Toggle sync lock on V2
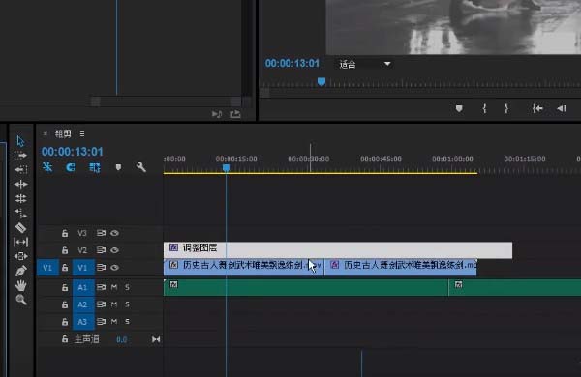This screenshot has width=581, height=377. pyautogui.click(x=101, y=250)
